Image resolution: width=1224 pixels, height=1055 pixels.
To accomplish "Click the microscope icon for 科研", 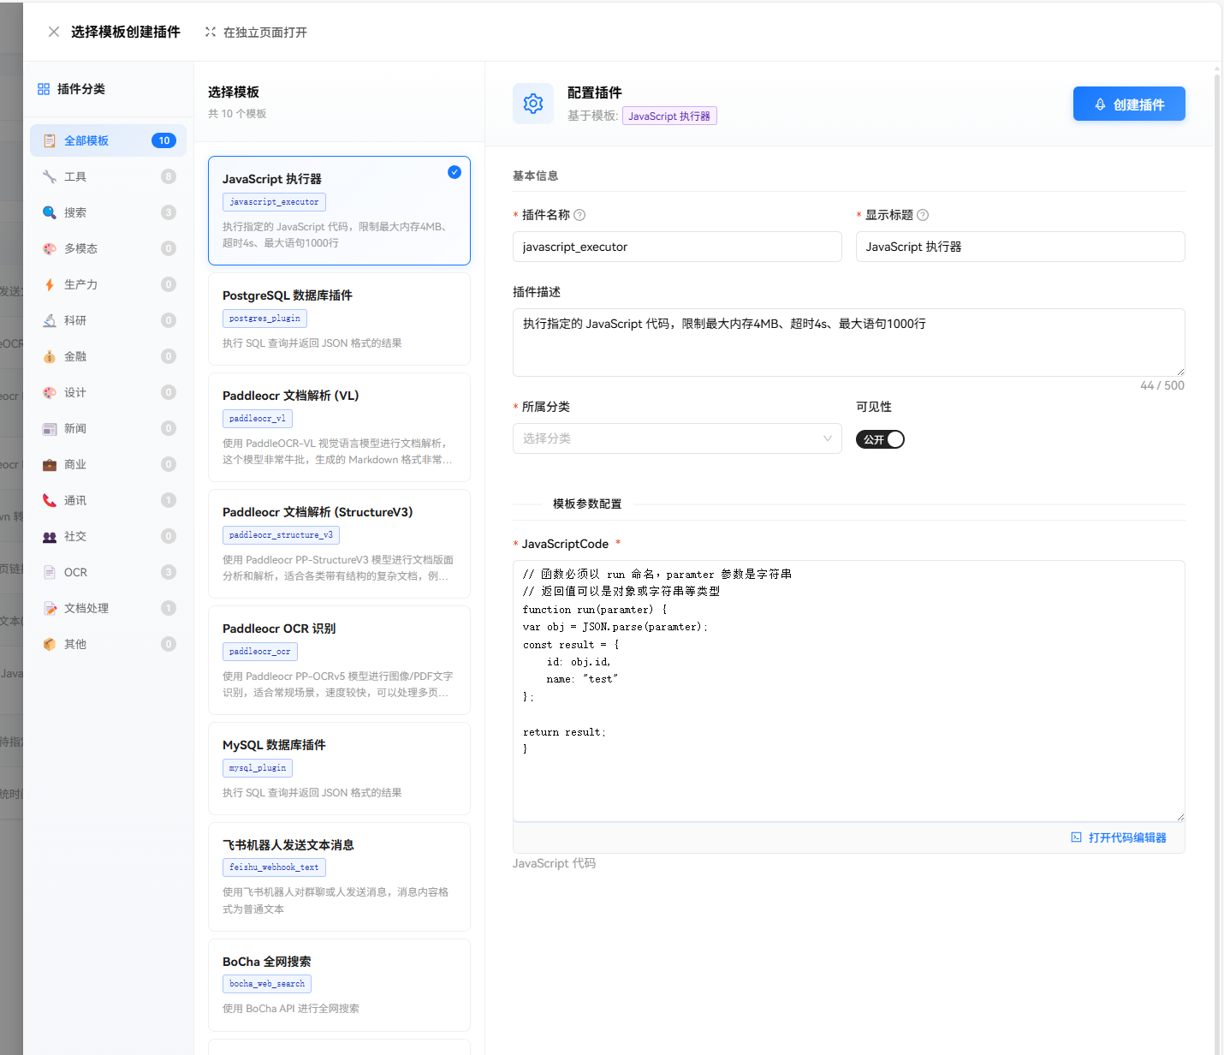I will pyautogui.click(x=50, y=320).
